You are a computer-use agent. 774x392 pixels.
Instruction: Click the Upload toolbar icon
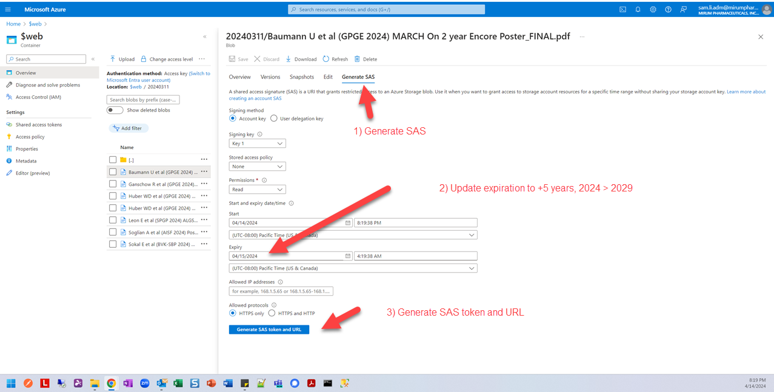point(113,59)
